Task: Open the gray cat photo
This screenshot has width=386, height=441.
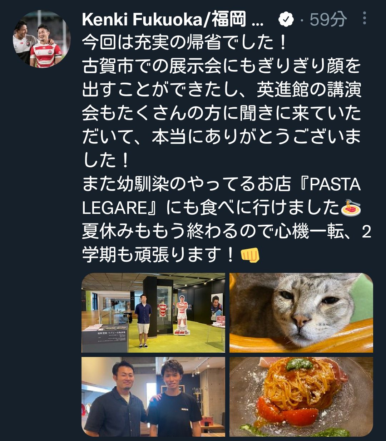Action: tap(301, 313)
